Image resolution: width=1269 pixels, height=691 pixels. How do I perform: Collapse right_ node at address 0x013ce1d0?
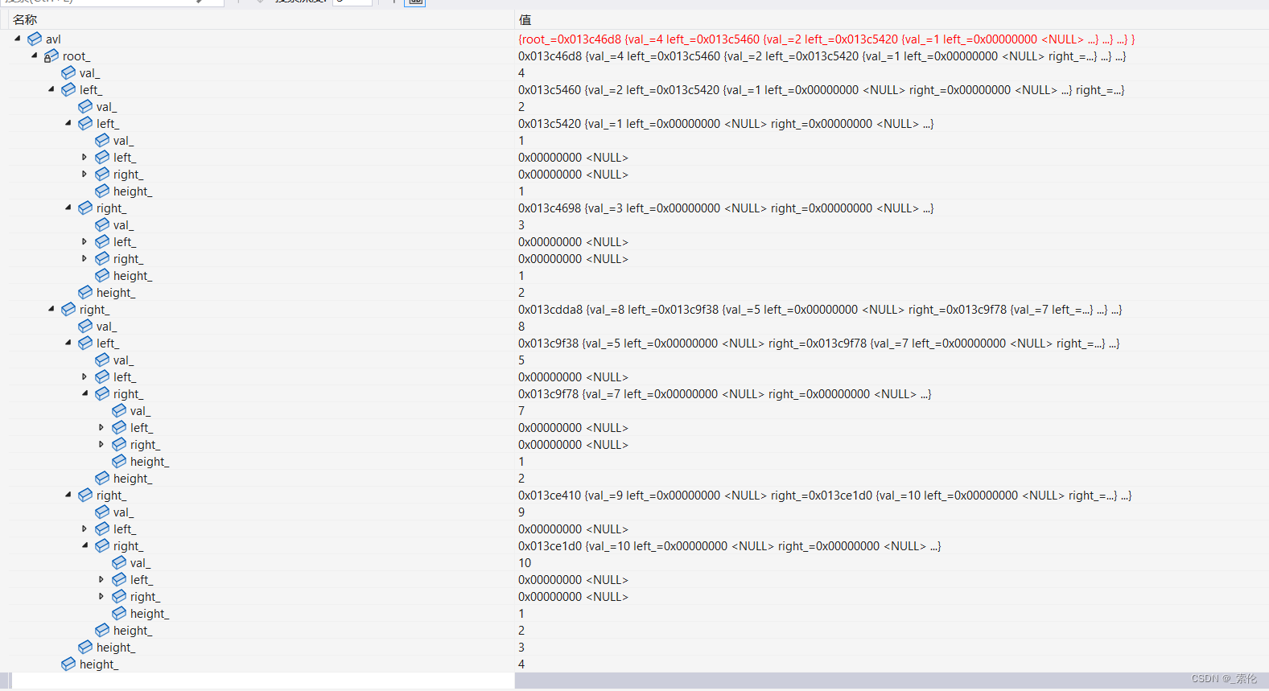point(84,545)
